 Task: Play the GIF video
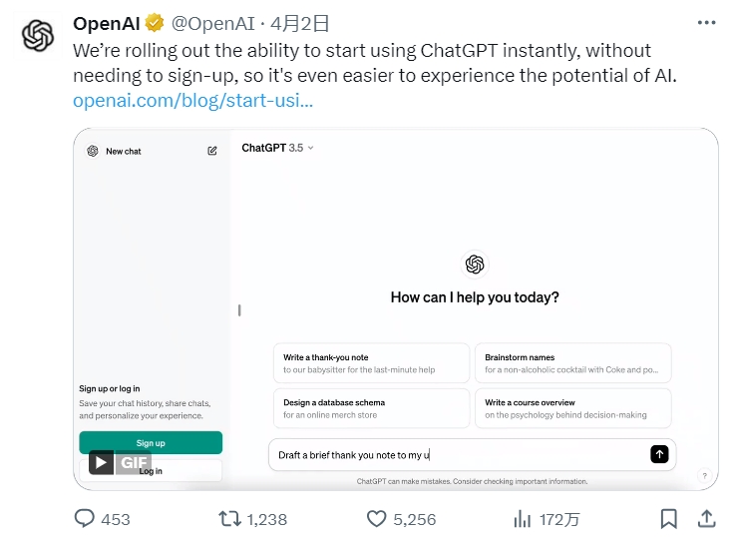pos(102,462)
